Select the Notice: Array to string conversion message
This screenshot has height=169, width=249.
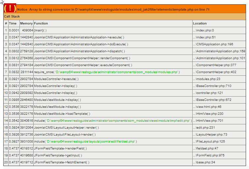tap(113, 10)
